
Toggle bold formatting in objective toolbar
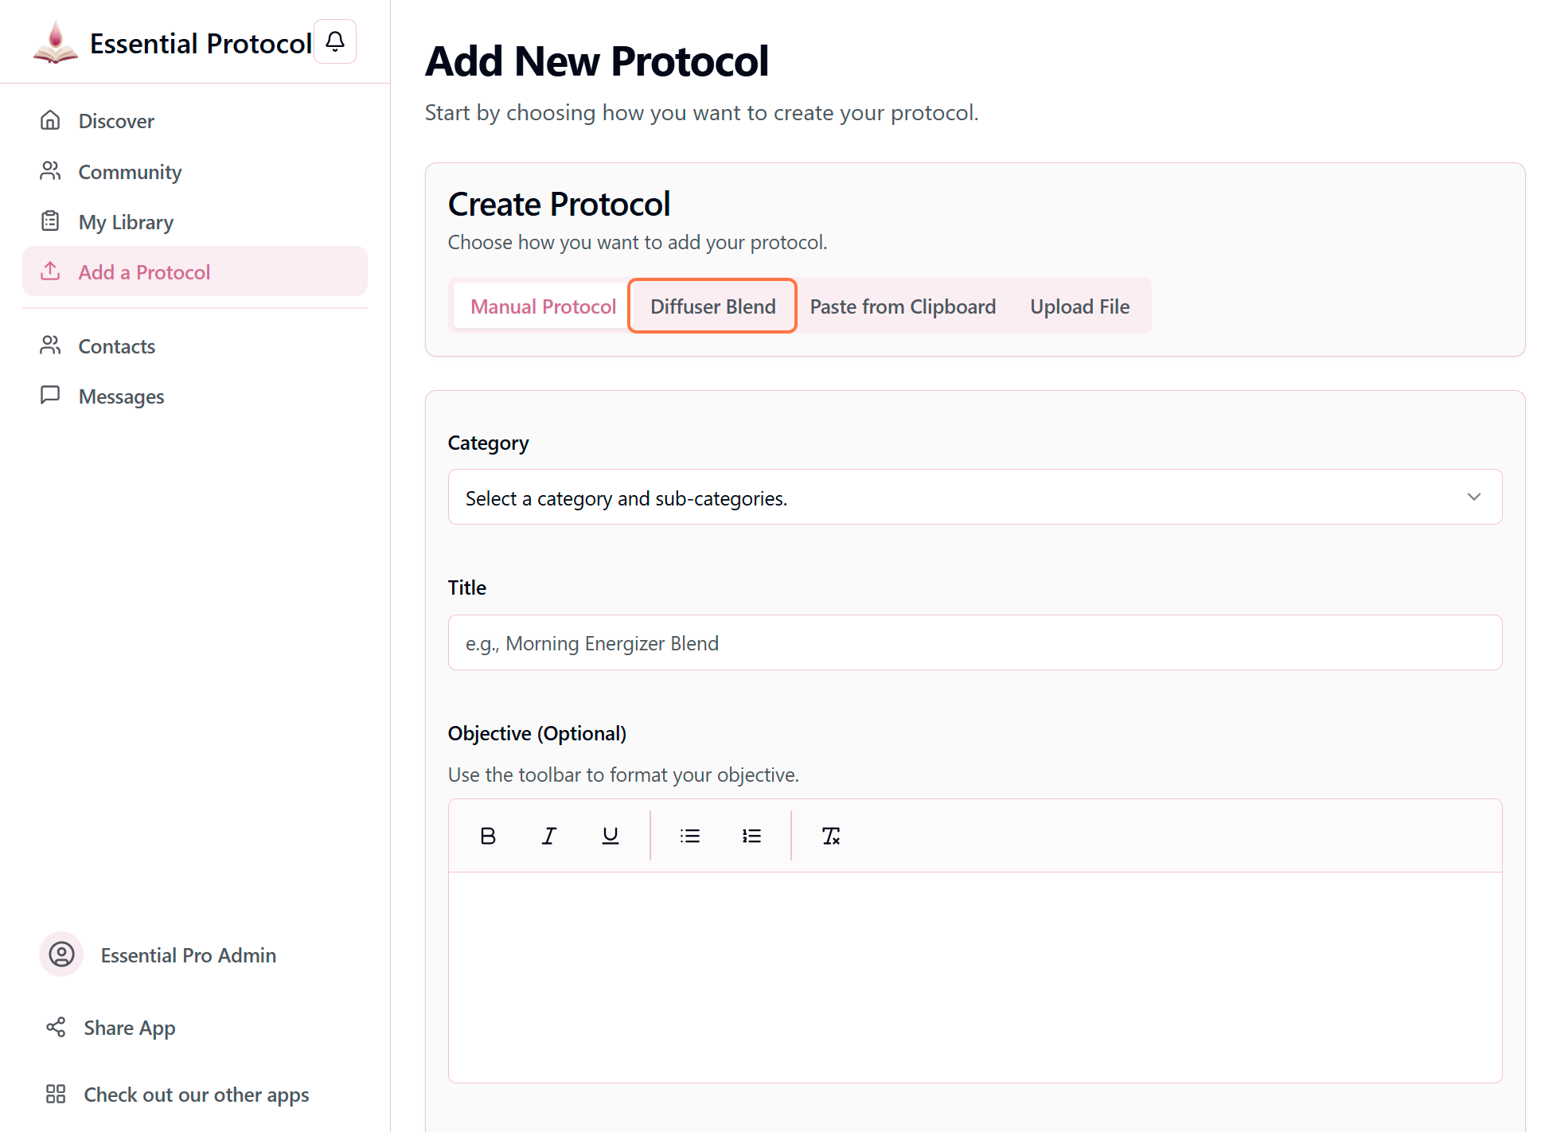click(x=488, y=836)
